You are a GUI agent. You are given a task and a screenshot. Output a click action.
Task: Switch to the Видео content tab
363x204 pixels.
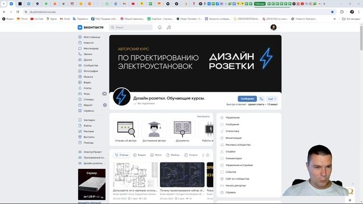click(x=140, y=155)
